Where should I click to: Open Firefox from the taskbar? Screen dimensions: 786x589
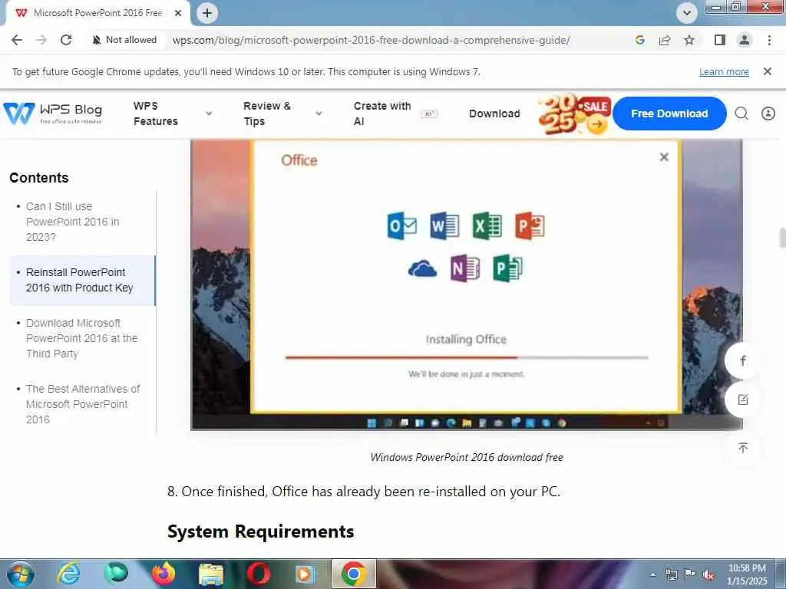163,574
